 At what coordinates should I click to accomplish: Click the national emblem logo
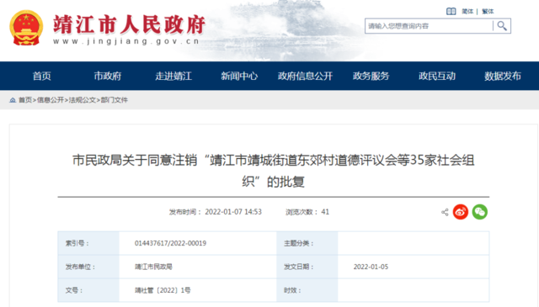[26, 28]
